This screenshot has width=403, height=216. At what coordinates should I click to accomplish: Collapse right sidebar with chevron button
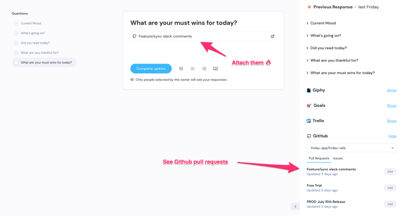(x=296, y=207)
